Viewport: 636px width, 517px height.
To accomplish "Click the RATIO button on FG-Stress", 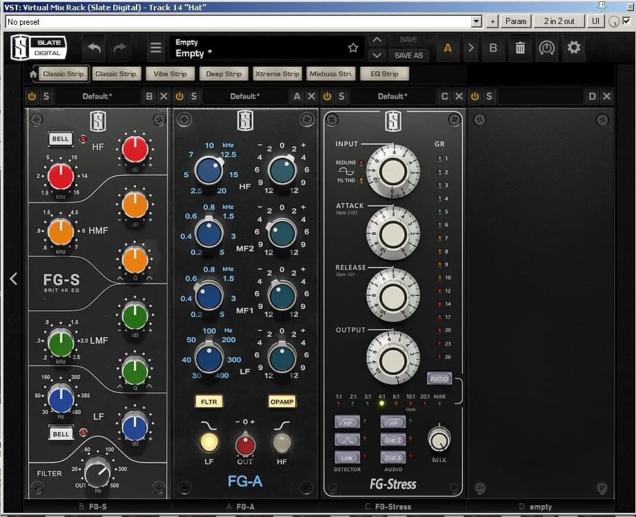I will [439, 378].
